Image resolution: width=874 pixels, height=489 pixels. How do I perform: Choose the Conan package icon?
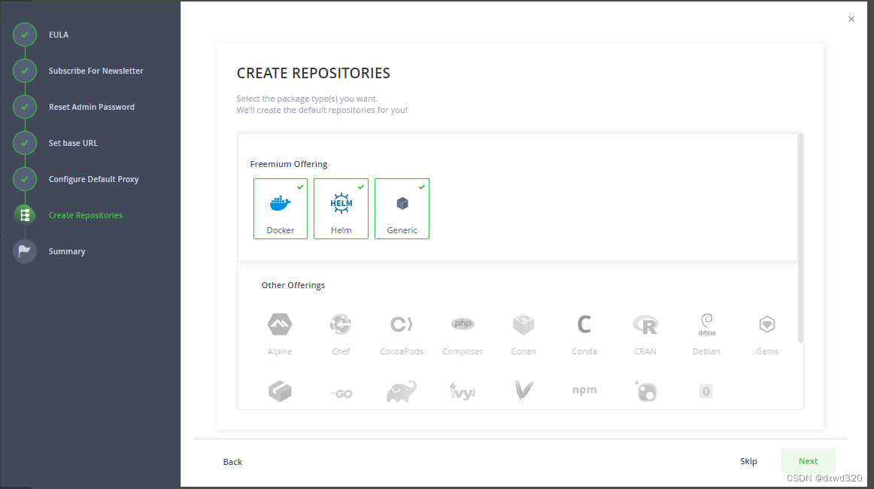523,324
